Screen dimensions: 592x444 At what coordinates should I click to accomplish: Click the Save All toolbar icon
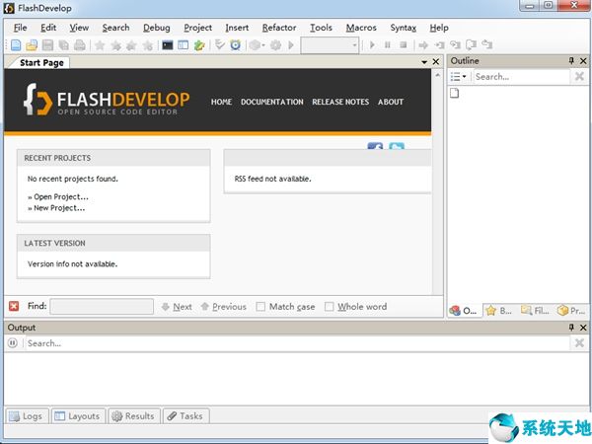(64, 45)
